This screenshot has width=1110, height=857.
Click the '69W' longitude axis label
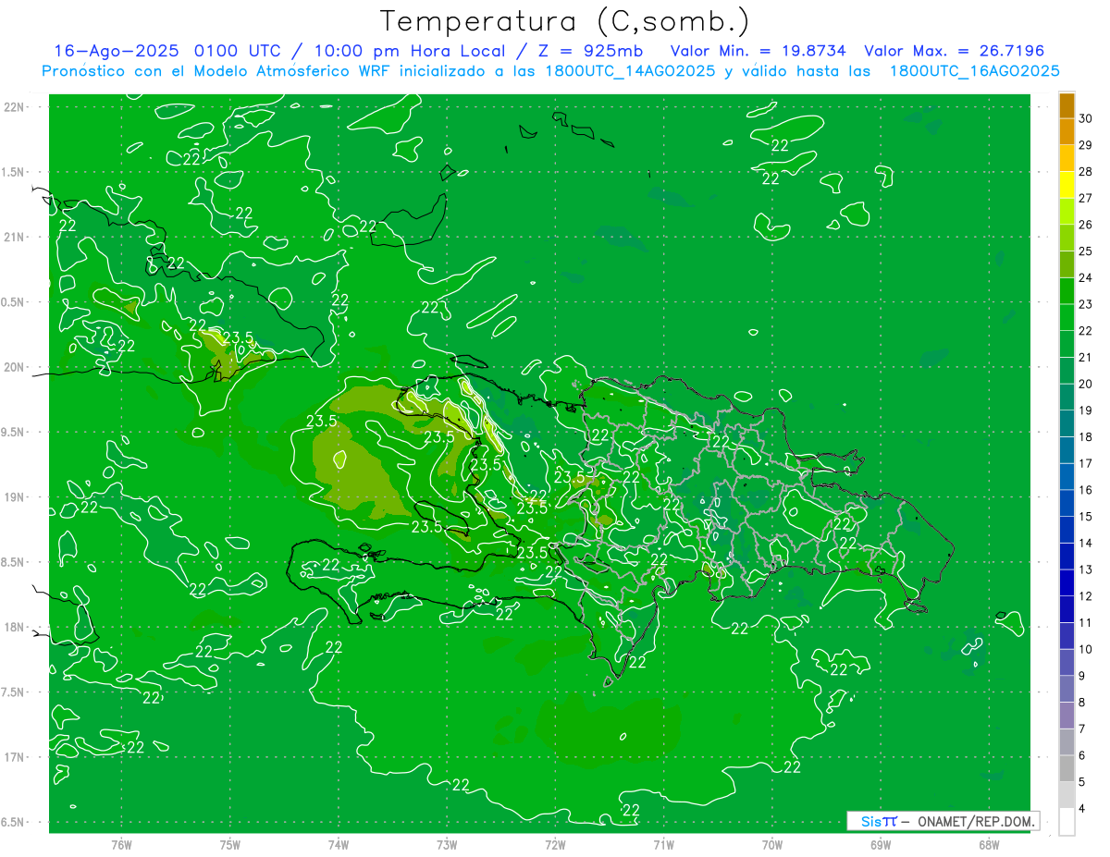click(x=881, y=844)
